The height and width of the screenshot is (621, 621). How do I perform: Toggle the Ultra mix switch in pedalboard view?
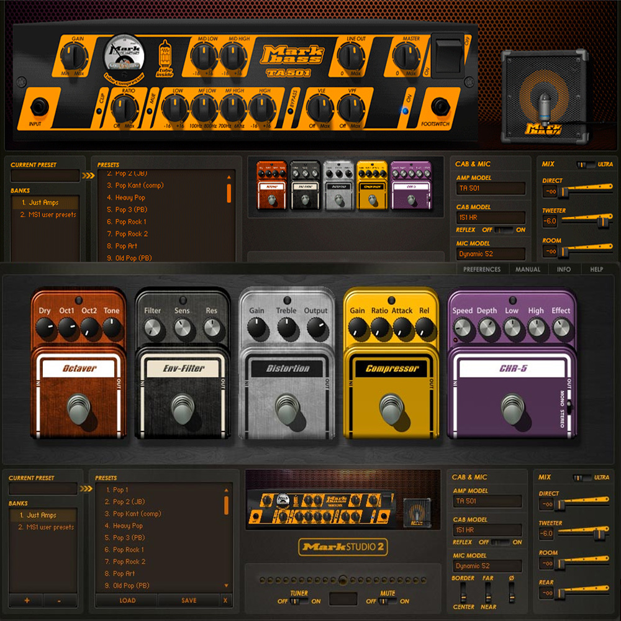click(582, 478)
